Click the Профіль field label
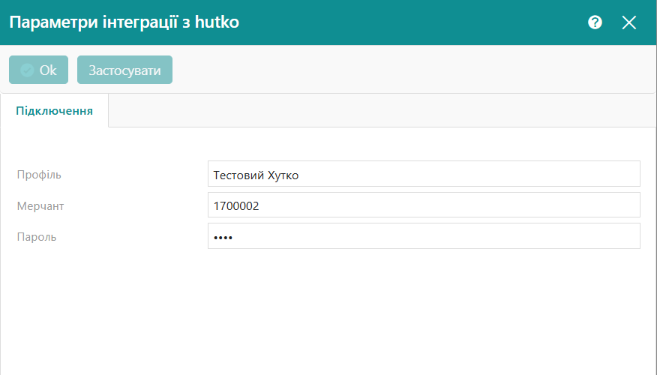This screenshot has height=375, width=657. (39, 175)
